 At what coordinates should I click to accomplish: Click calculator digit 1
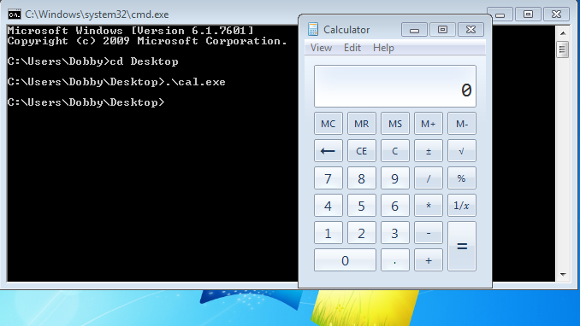pyautogui.click(x=328, y=233)
